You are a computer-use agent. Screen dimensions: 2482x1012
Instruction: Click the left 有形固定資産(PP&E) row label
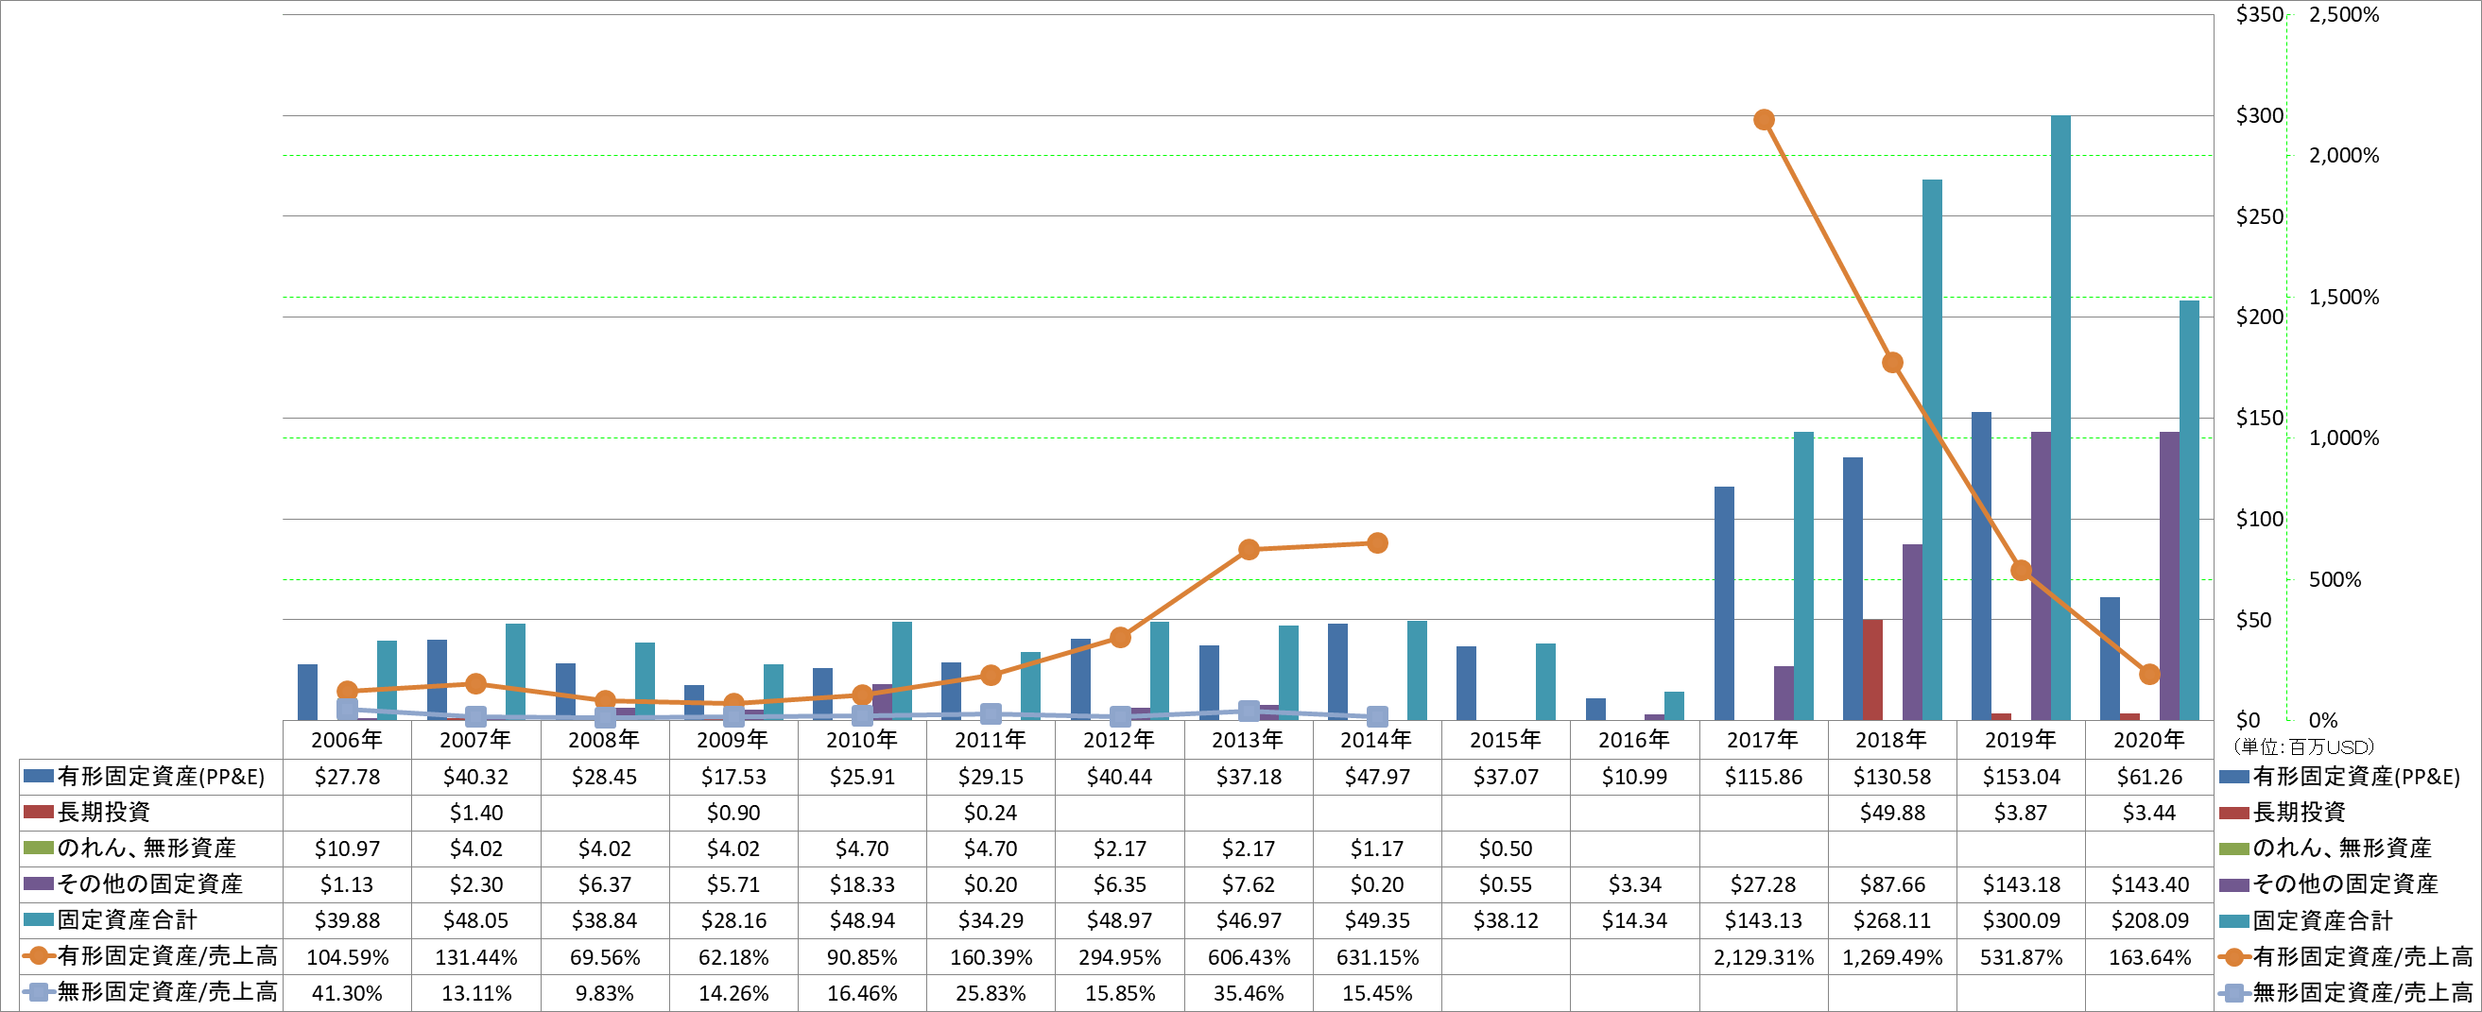161,776
